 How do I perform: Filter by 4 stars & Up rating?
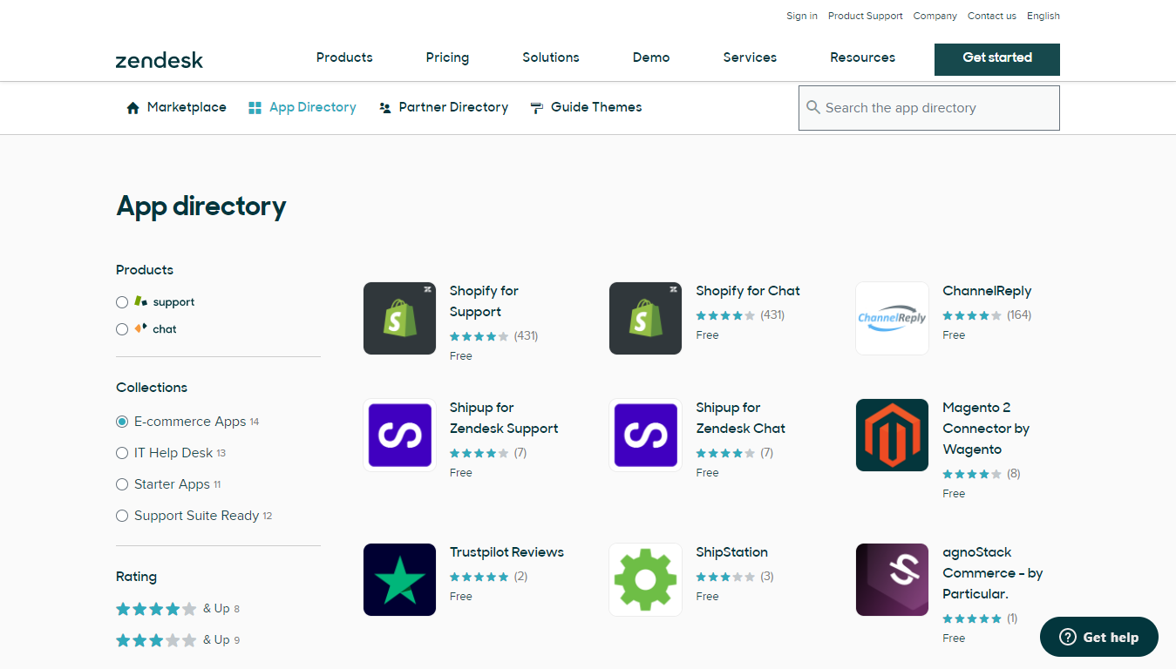point(178,609)
